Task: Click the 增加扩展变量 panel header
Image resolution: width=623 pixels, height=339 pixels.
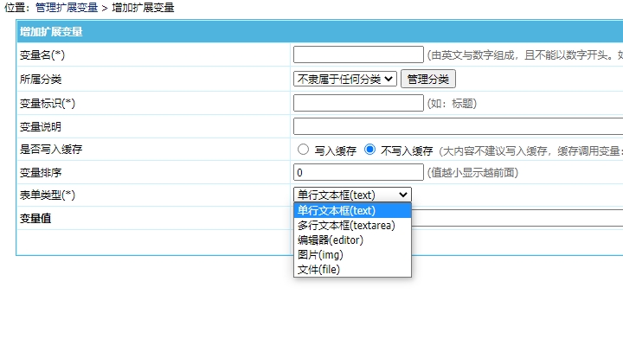Action: [x=320, y=31]
